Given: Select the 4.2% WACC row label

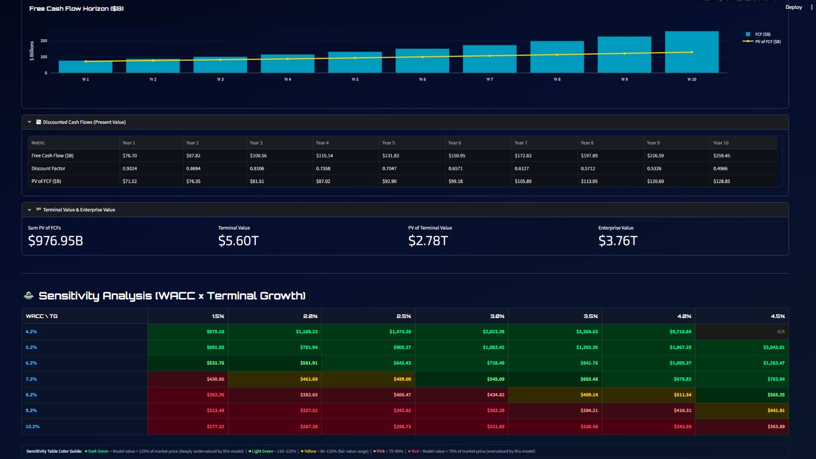Looking at the screenshot, I should pos(31,332).
